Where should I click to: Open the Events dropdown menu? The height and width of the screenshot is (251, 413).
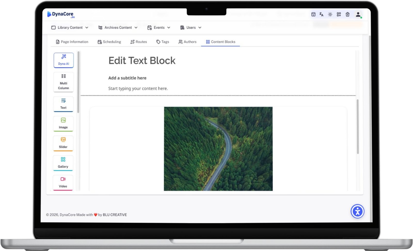(x=159, y=28)
